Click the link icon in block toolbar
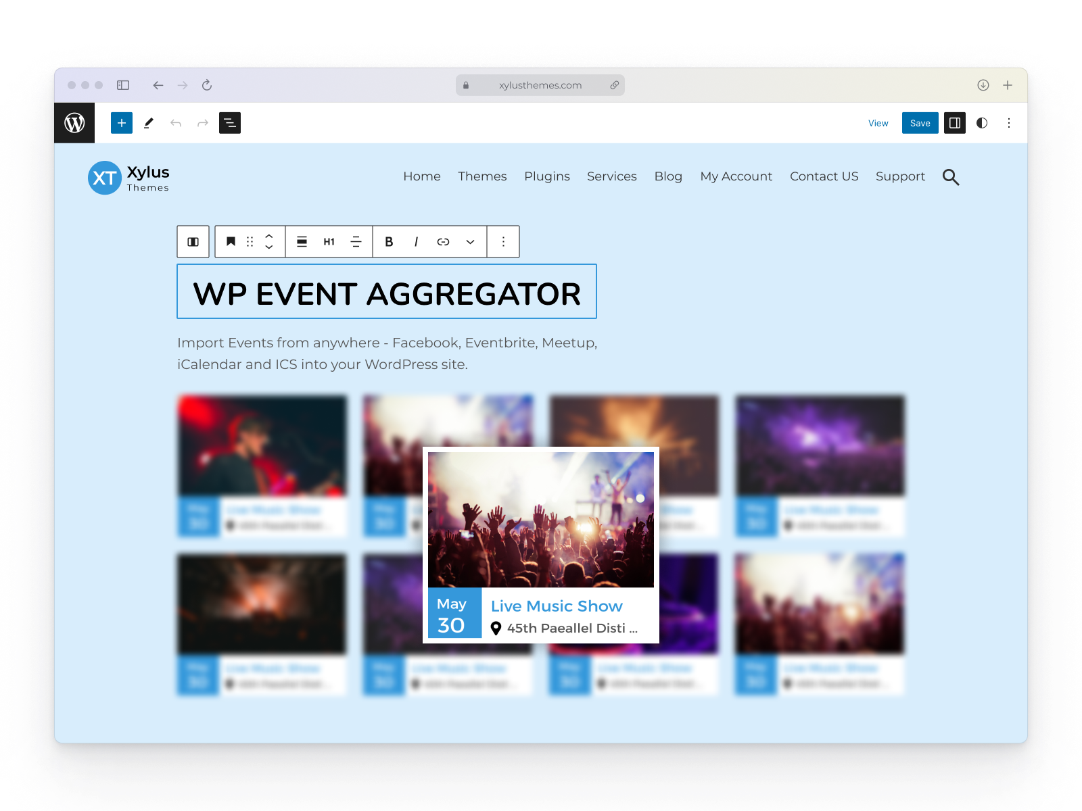Image resolution: width=1082 pixels, height=811 pixels. point(443,241)
